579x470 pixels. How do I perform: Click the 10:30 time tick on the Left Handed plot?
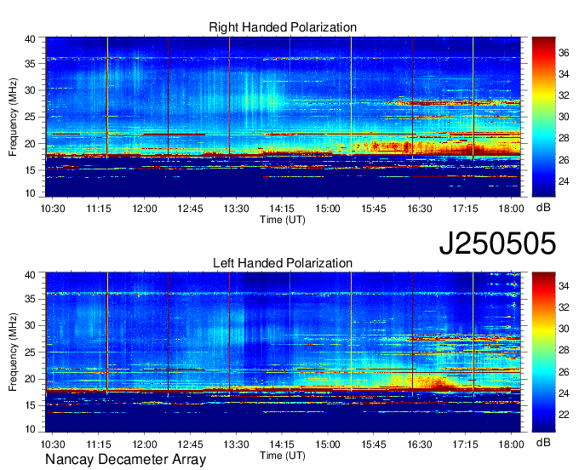(53, 444)
